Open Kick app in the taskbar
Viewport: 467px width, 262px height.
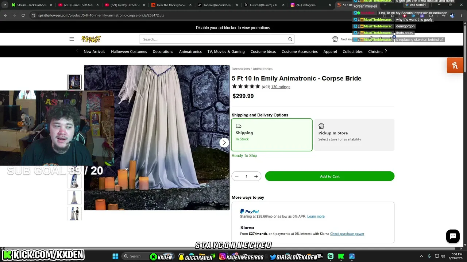click(x=341, y=256)
